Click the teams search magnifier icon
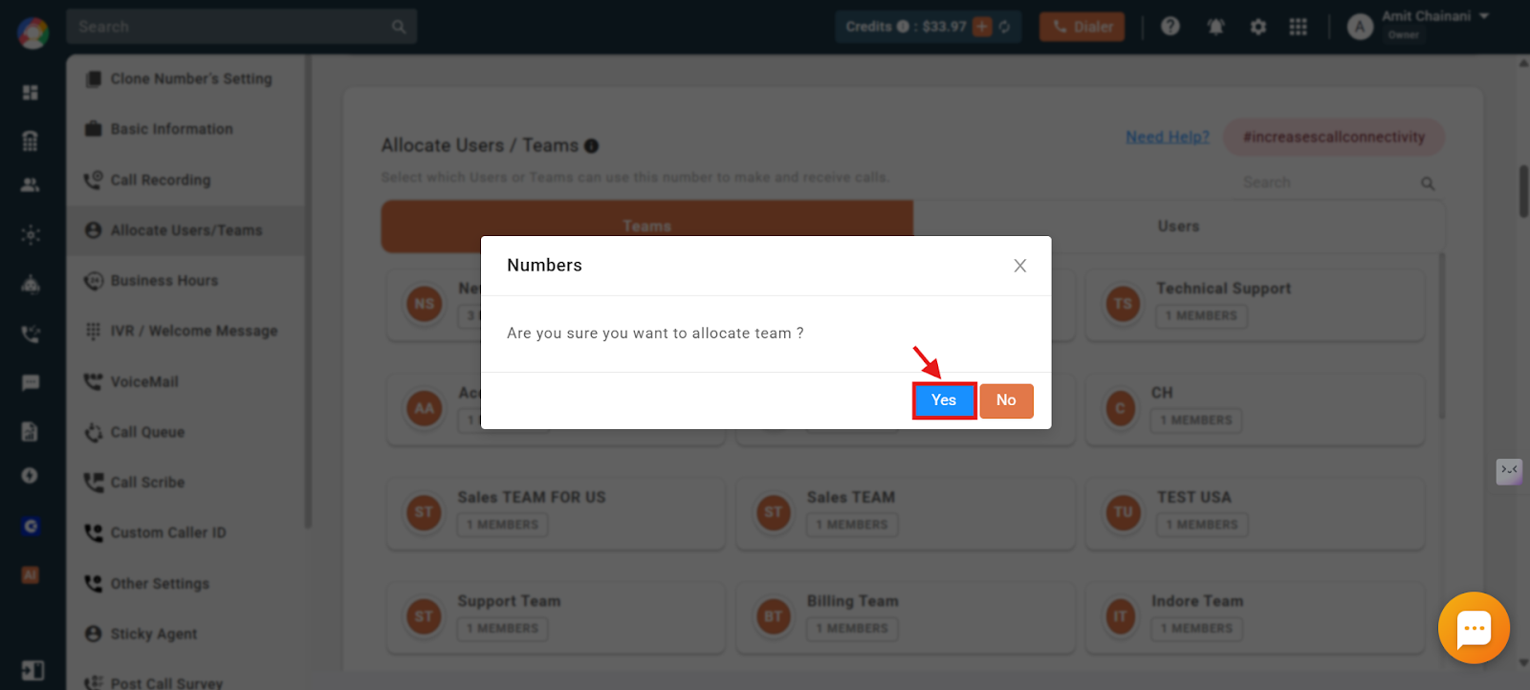1530x690 pixels. [x=1428, y=183]
